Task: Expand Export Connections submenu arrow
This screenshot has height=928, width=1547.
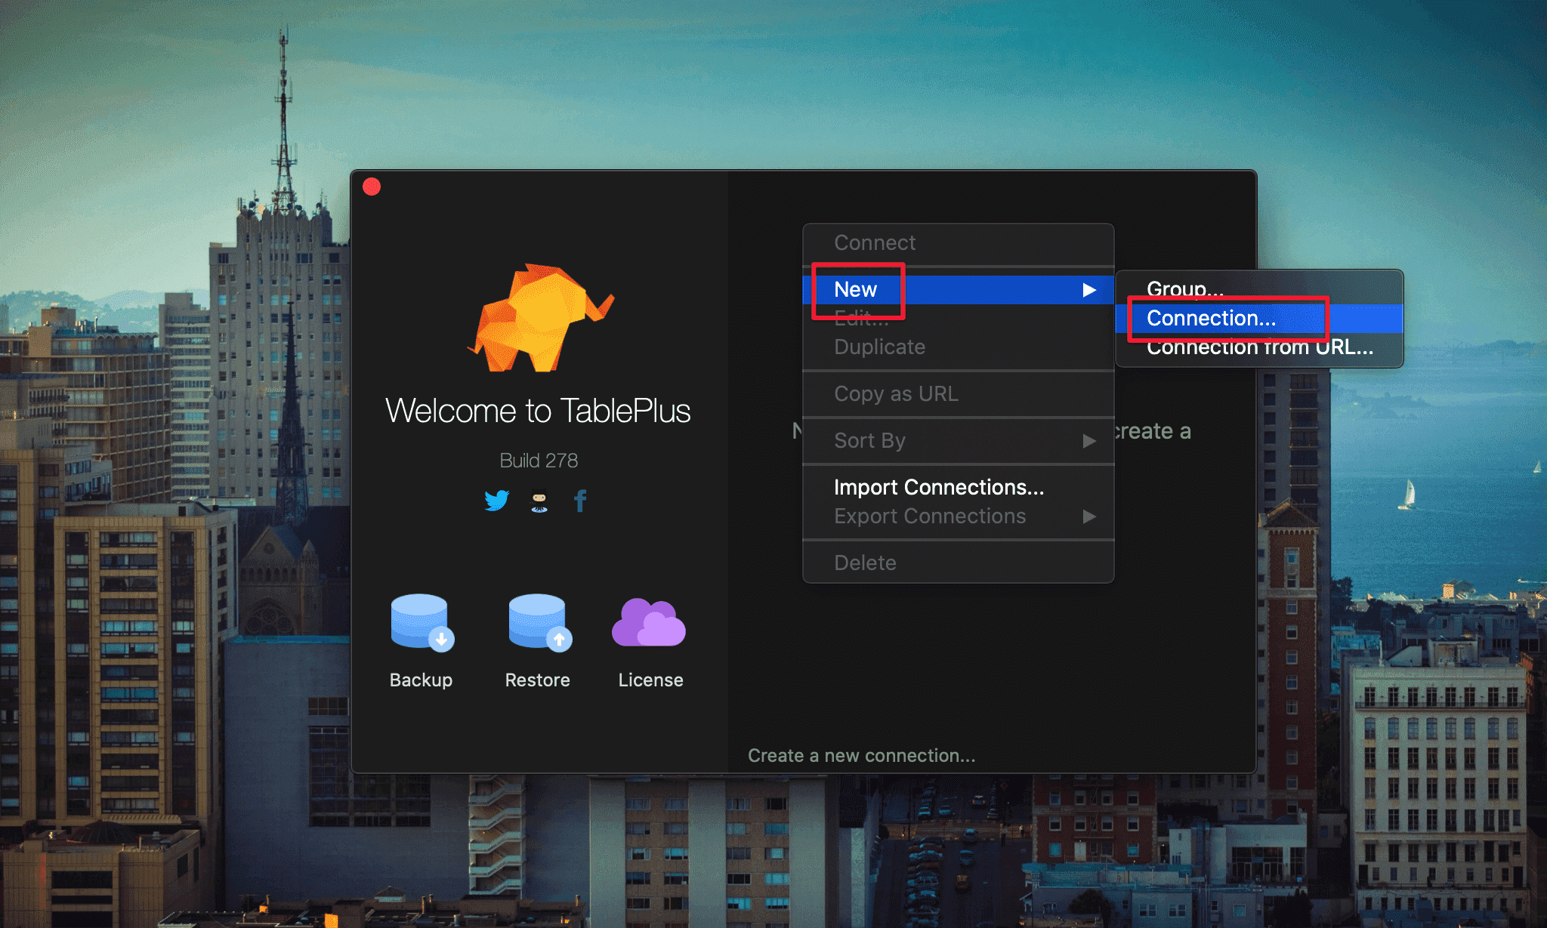Action: pos(1089,516)
